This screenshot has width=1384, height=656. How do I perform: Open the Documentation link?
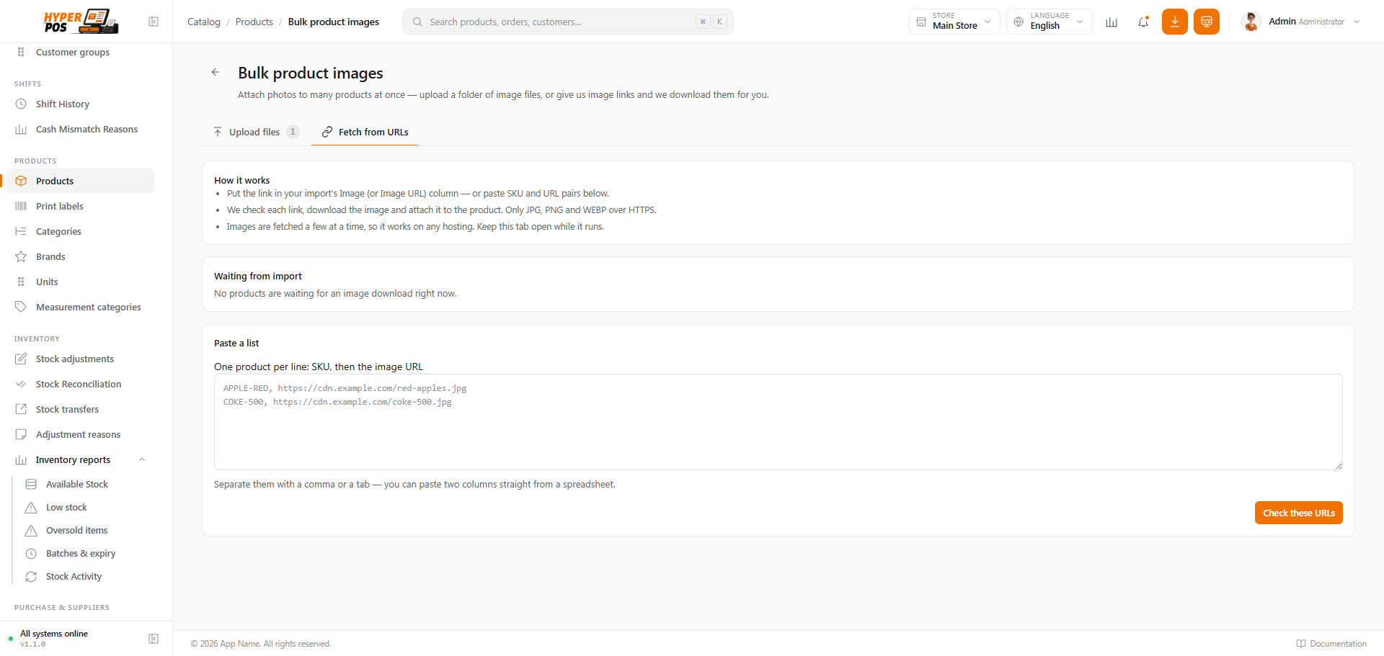pyautogui.click(x=1331, y=644)
